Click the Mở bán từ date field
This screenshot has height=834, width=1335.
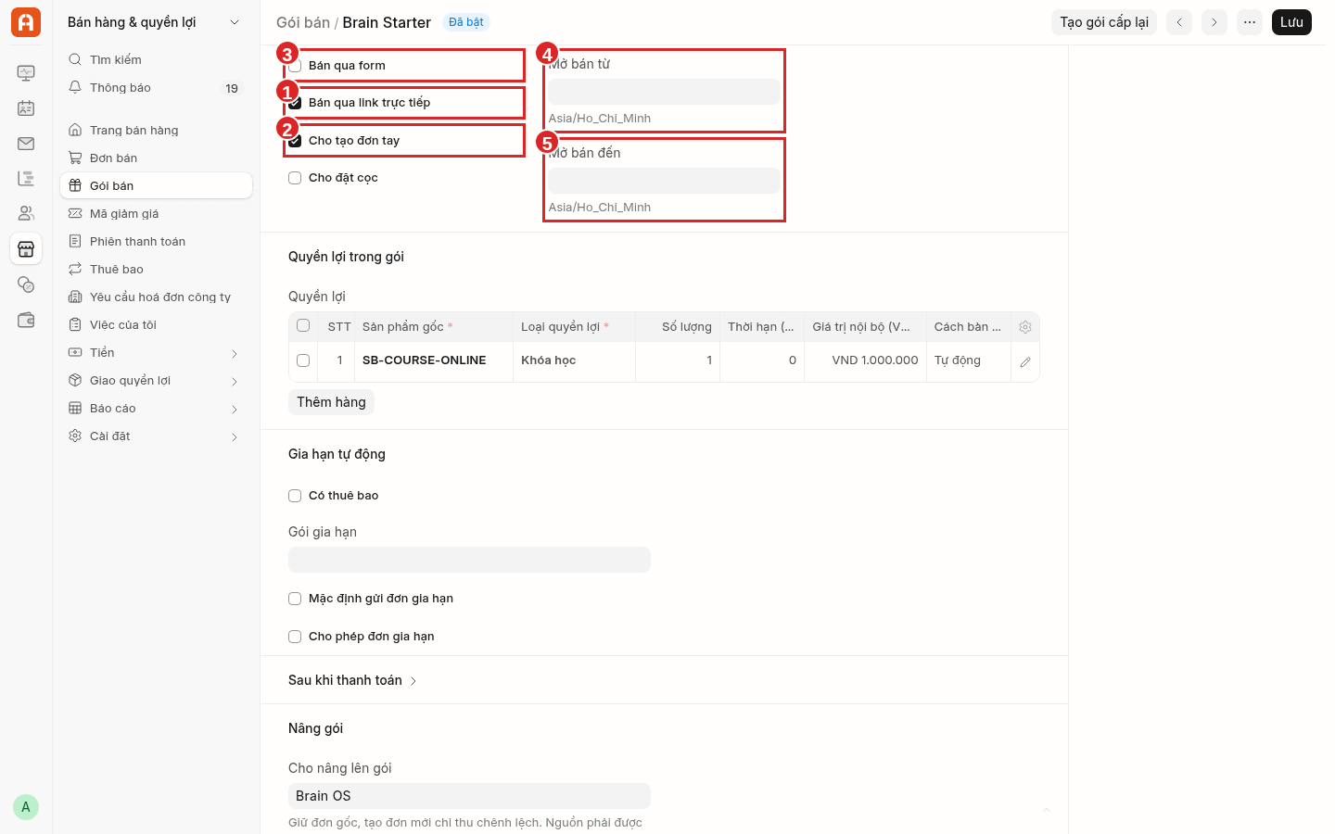coord(664,92)
